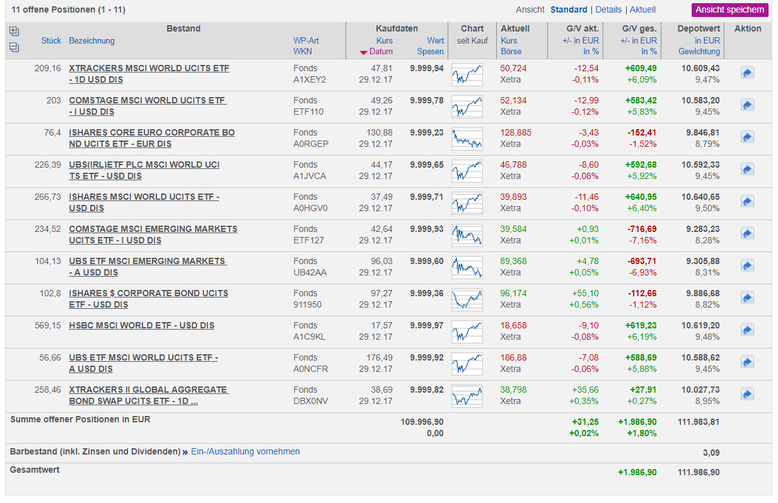Click action arrow for iShares Core Euro Corporate
The image size is (778, 503).
pyautogui.click(x=747, y=137)
